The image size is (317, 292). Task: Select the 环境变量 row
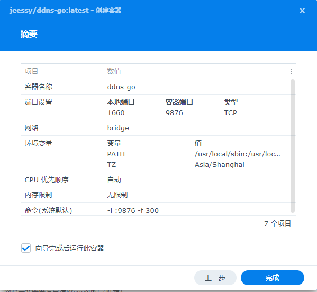click(156, 154)
